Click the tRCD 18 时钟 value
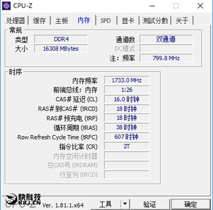This screenshot has width=213, height=210. coord(127,109)
